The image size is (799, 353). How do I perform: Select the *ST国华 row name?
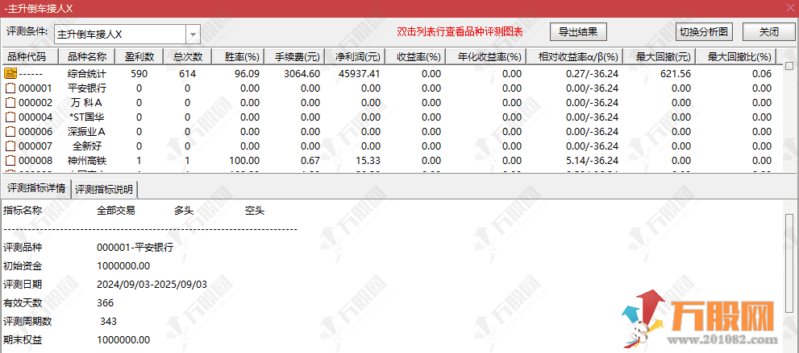point(87,117)
